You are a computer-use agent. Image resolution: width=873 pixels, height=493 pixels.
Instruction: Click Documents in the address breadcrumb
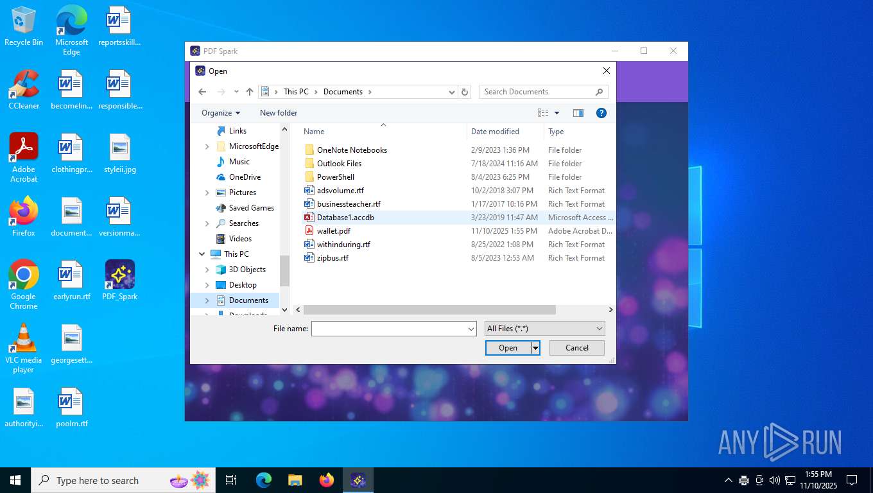pos(343,92)
